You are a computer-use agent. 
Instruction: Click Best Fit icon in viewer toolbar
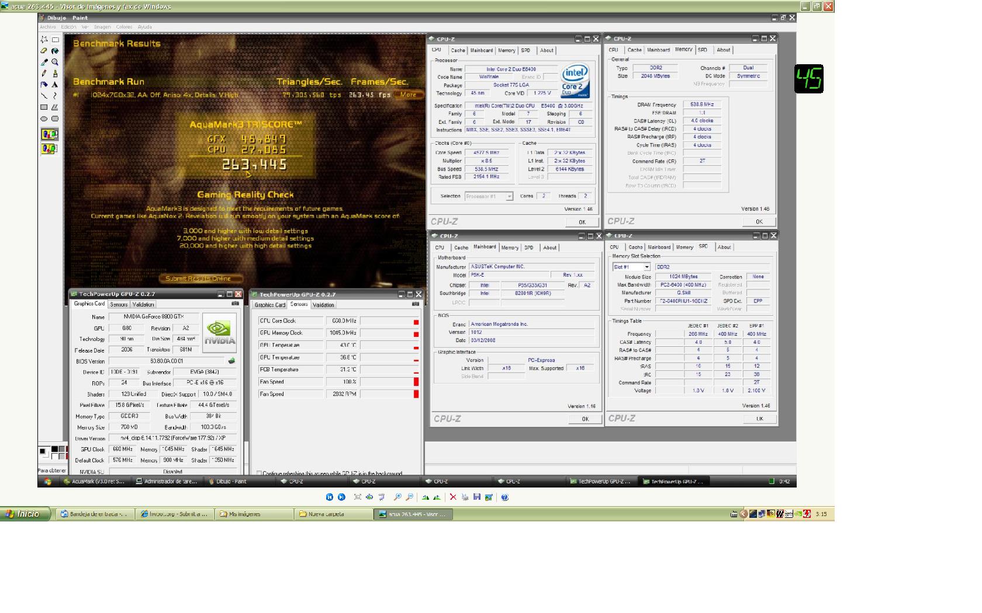[x=358, y=497]
